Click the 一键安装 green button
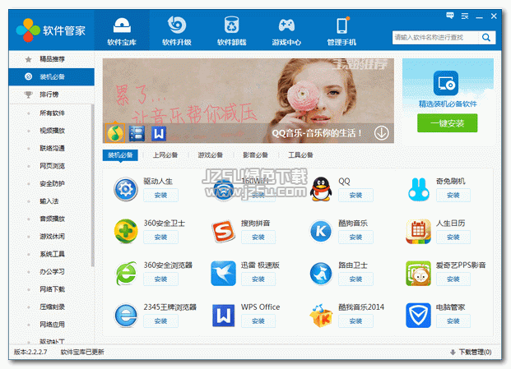The height and width of the screenshot is (369, 511). (447, 123)
